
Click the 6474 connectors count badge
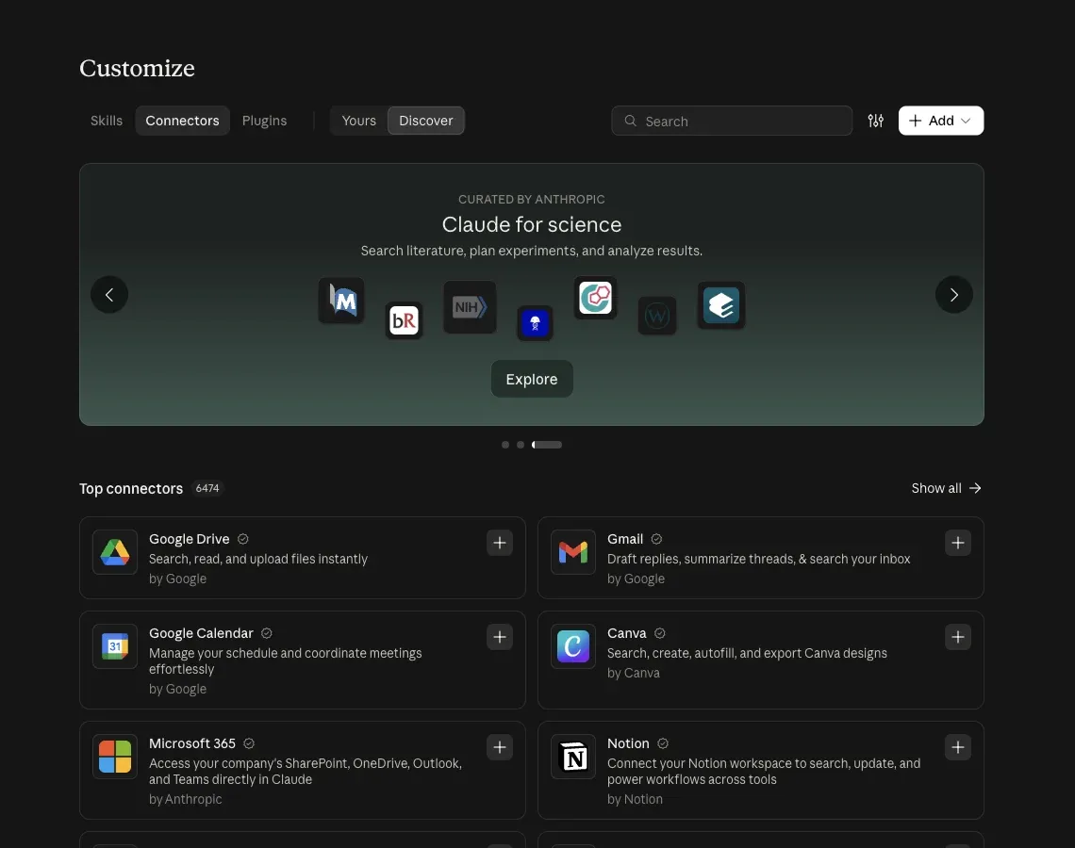(x=207, y=488)
